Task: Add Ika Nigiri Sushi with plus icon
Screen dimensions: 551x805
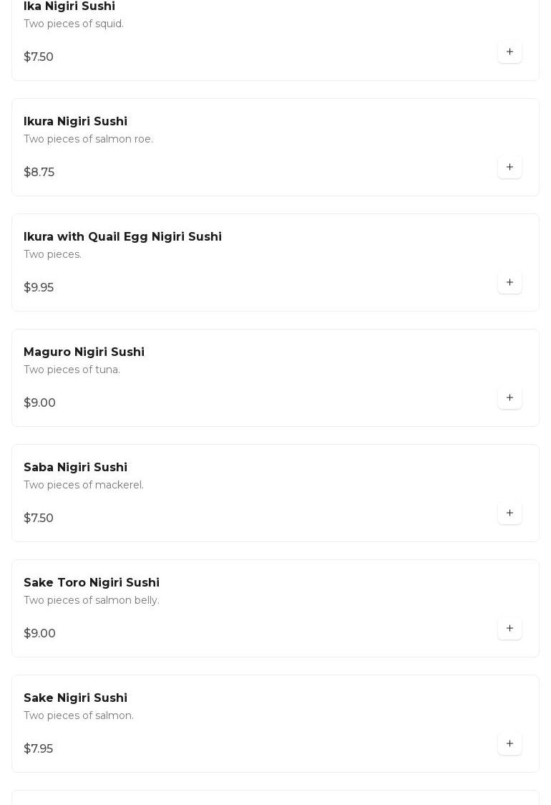Action: pyautogui.click(x=509, y=52)
